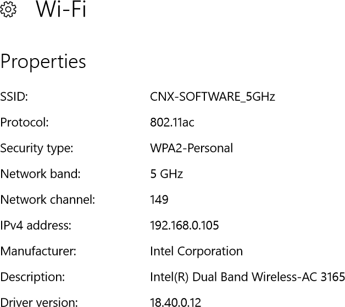Viewport: 345px width, 307px height.
Task: Click the IPv4 address label
Action: tap(36, 225)
